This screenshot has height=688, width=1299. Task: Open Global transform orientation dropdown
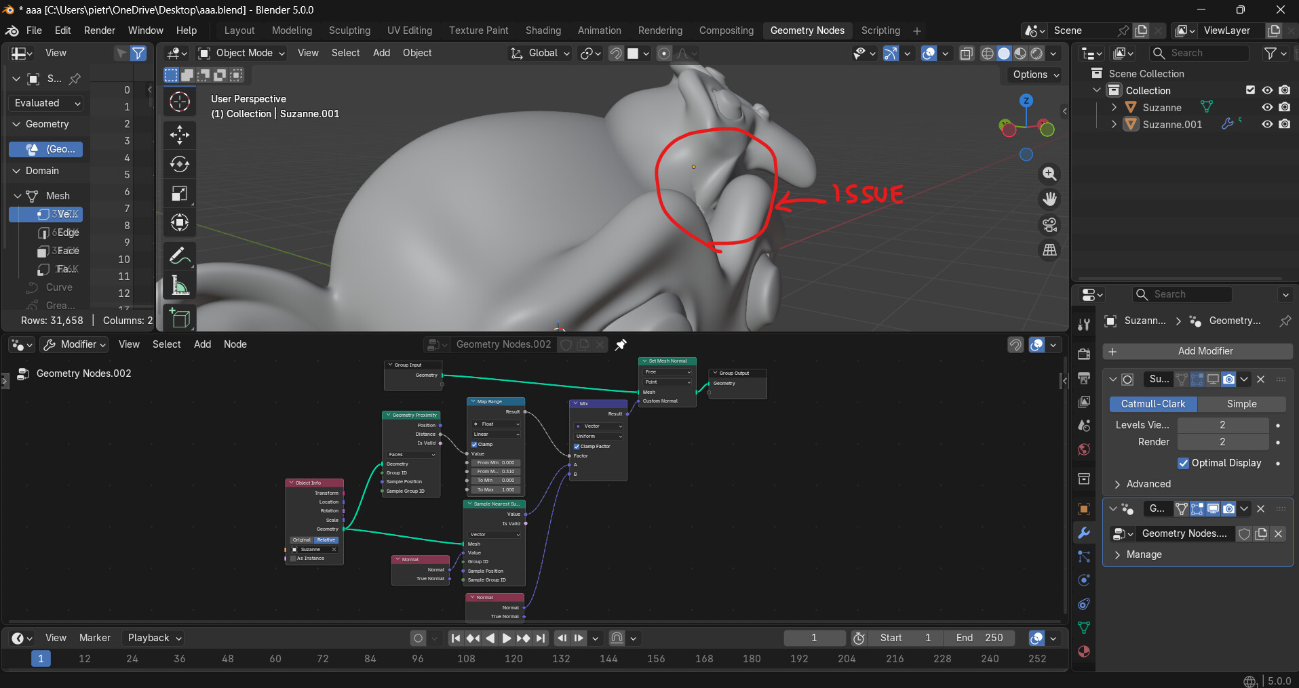click(x=540, y=54)
